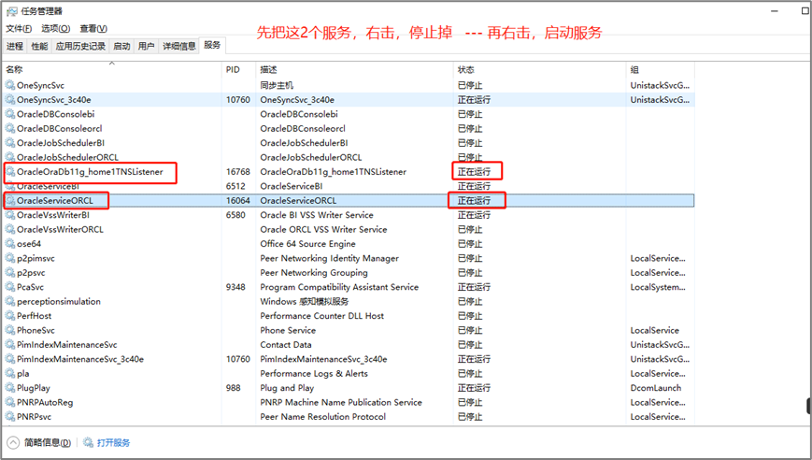Image resolution: width=812 pixels, height=460 pixels.
Task: Click gear icon beside PimIndexMaintenanceSvc_3c40e
Action: pyautogui.click(x=10, y=359)
